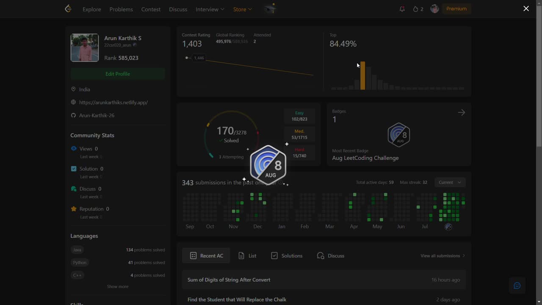
Task: Switch to the Solutions tab
Action: 287,256
